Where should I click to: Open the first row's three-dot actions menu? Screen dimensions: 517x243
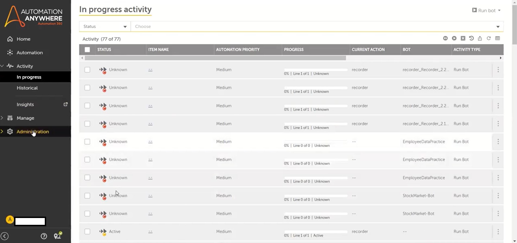[498, 70]
